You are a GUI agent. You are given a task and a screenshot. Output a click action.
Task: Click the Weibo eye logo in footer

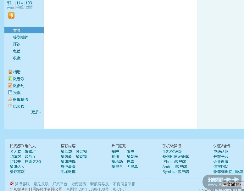point(12,184)
